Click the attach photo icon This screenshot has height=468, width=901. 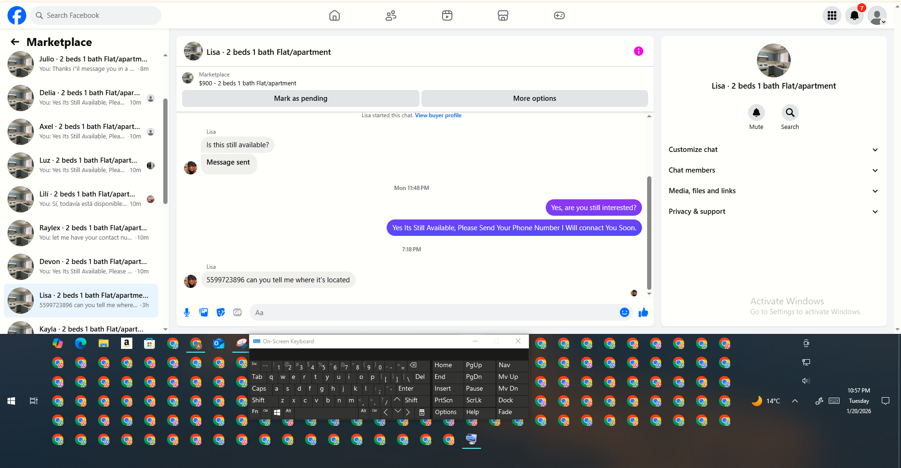[x=204, y=312]
